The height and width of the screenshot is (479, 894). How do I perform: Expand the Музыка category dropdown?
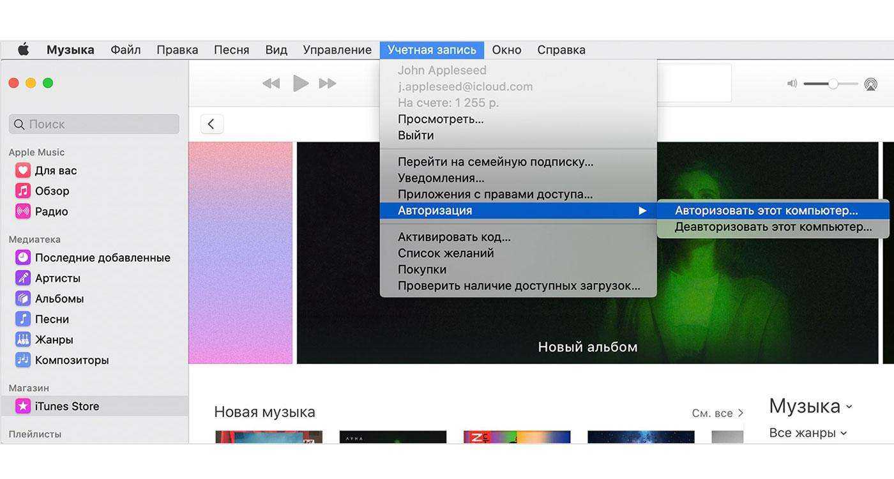tap(811, 406)
